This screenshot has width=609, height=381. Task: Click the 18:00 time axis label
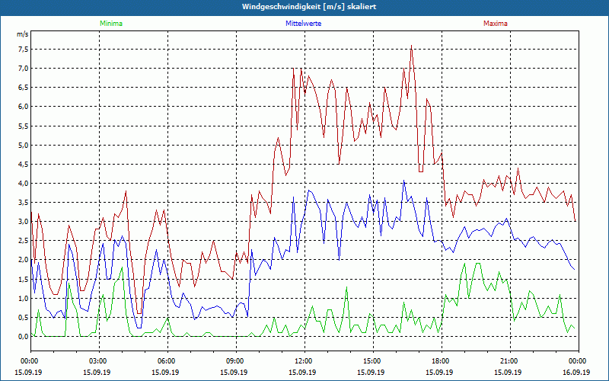442,361
